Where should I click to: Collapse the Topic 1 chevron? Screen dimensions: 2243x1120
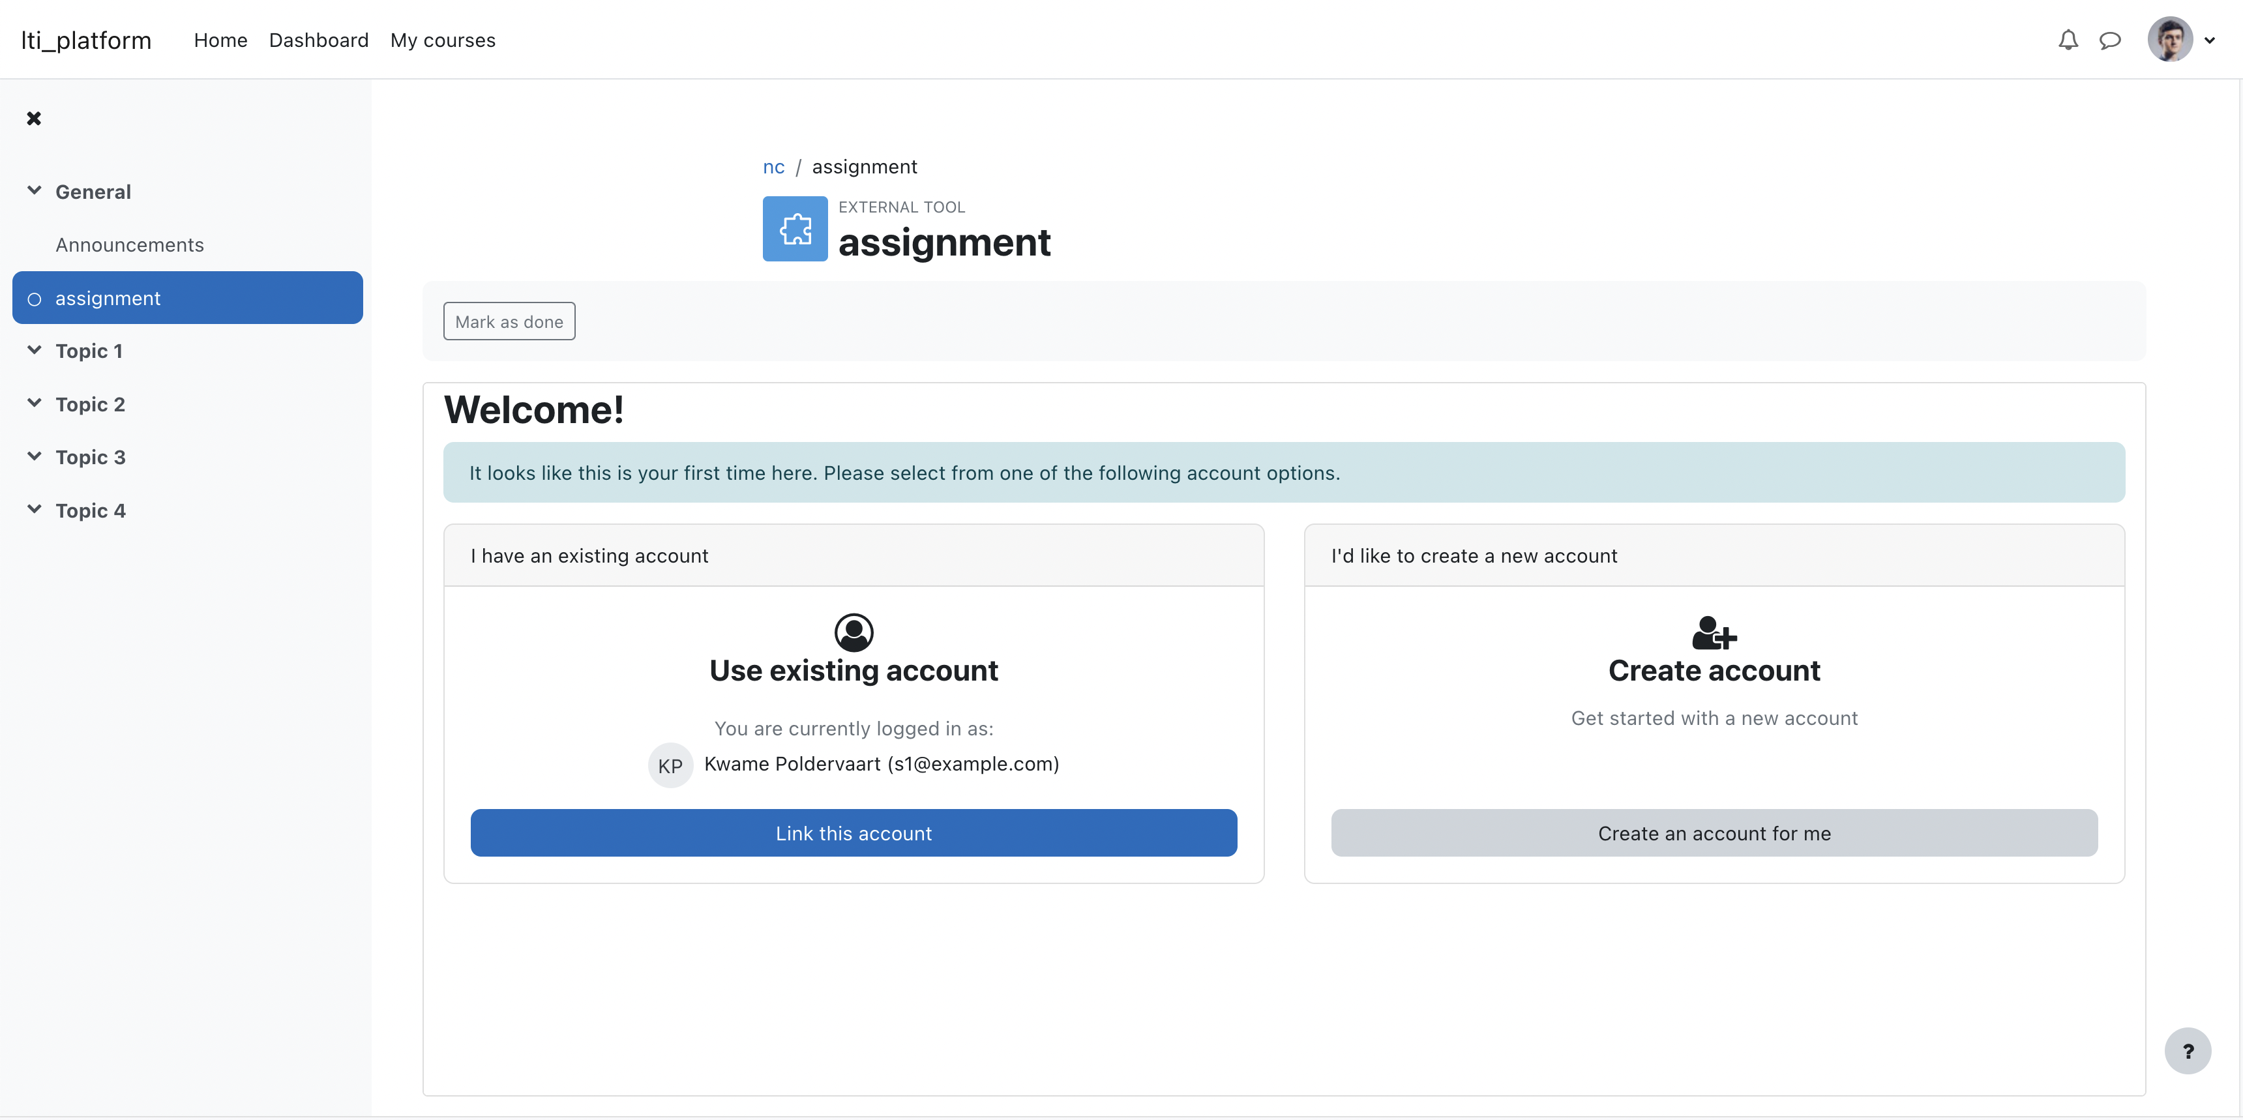(34, 350)
